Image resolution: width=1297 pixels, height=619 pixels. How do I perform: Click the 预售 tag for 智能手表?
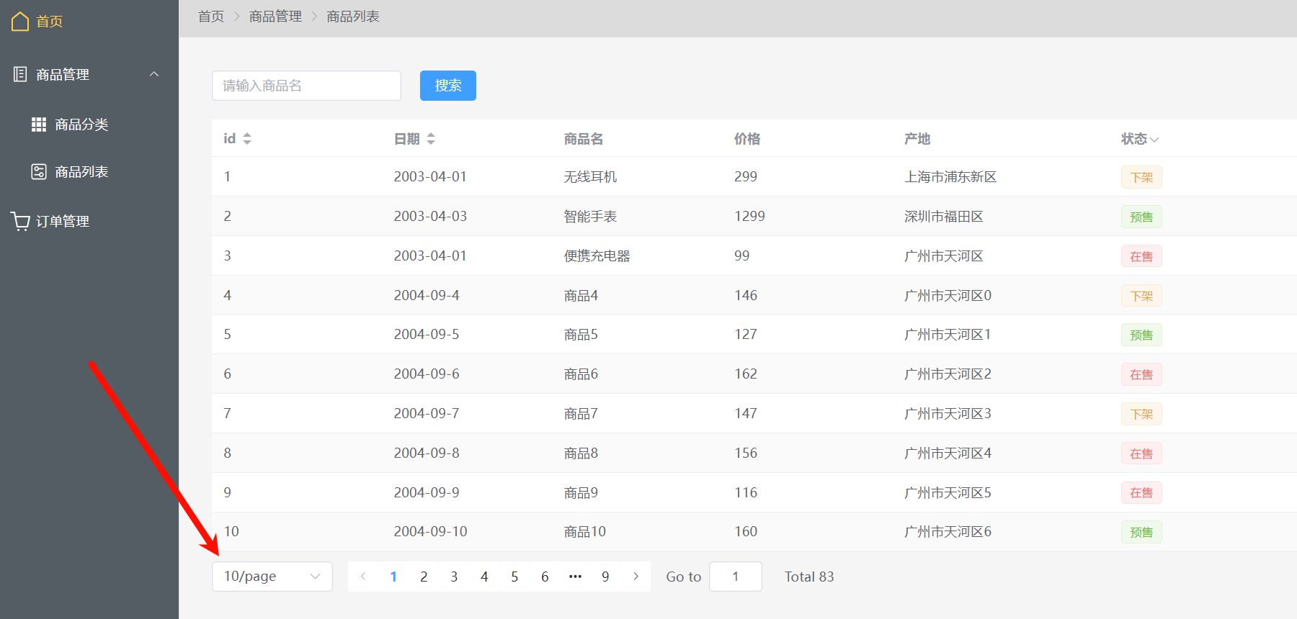1141,217
